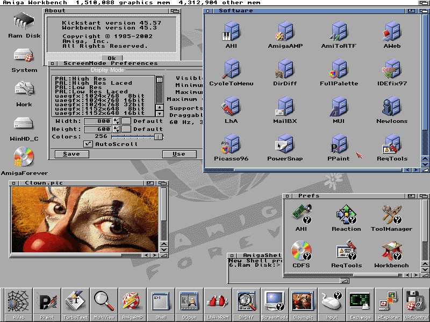Launch AWeb from the bottom dock
430x322 pixels.
click(x=18, y=304)
